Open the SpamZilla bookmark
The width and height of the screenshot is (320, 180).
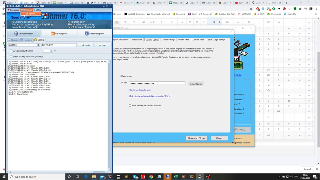click(x=290, y=14)
